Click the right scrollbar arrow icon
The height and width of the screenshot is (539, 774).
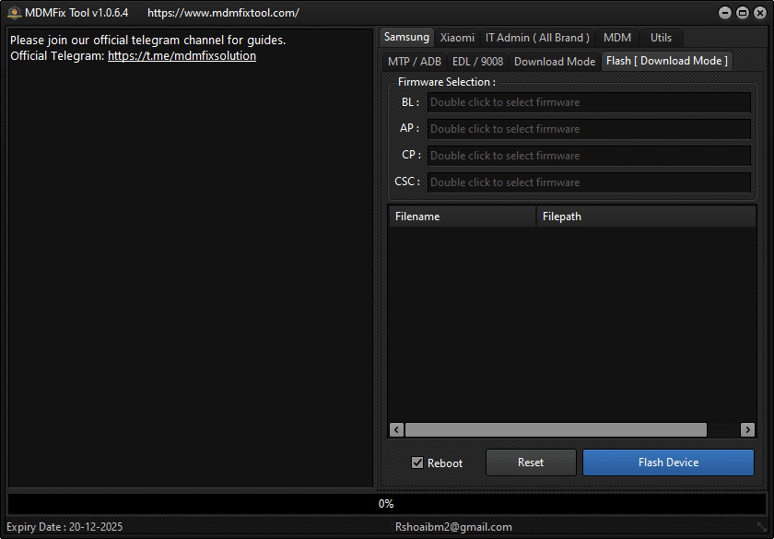748,429
